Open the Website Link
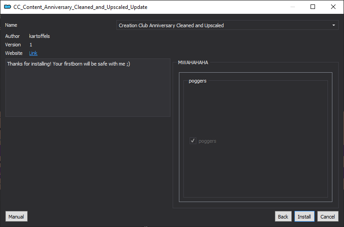The width and height of the screenshot is (344, 227). click(x=33, y=53)
